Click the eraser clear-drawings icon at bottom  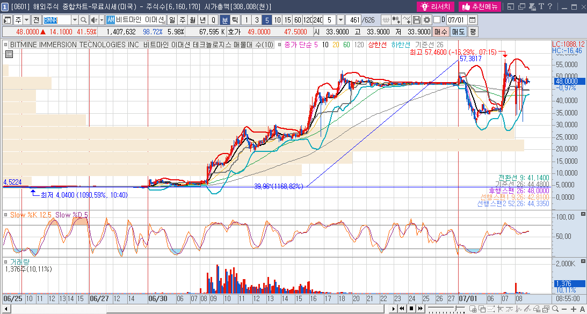tap(537, 309)
